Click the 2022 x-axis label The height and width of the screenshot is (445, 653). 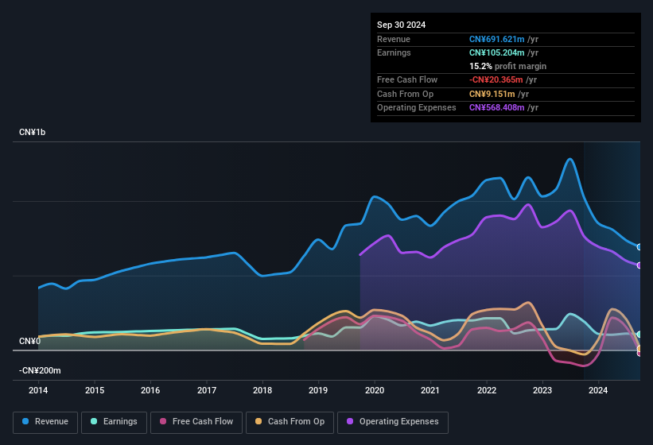[487, 390]
